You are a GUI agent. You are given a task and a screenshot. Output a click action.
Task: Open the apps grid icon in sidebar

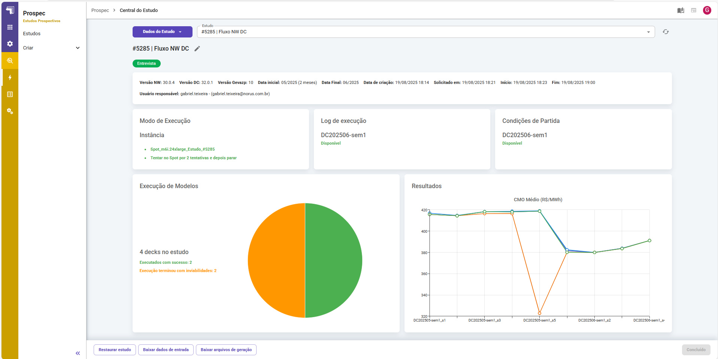(x=10, y=27)
